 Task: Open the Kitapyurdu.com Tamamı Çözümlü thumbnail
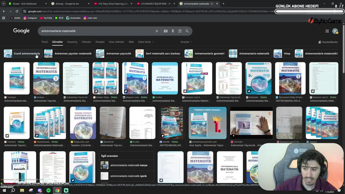tap(83, 123)
